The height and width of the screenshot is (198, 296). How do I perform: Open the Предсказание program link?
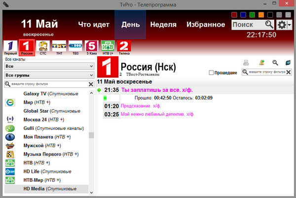click(x=141, y=106)
